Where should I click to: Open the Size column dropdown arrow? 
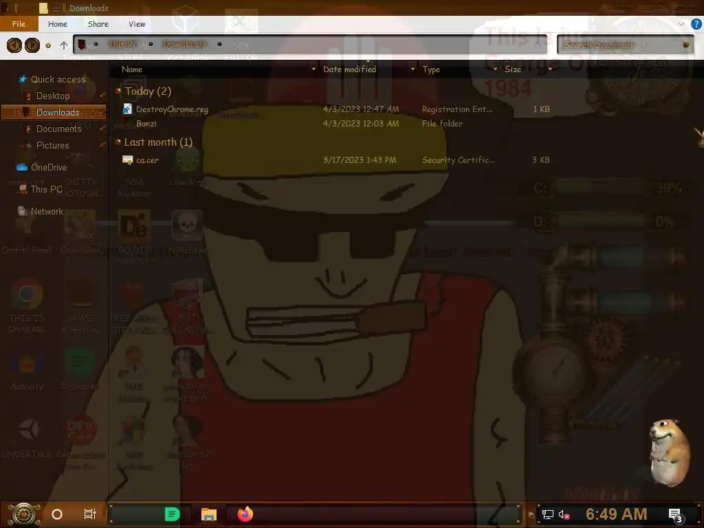pos(550,69)
